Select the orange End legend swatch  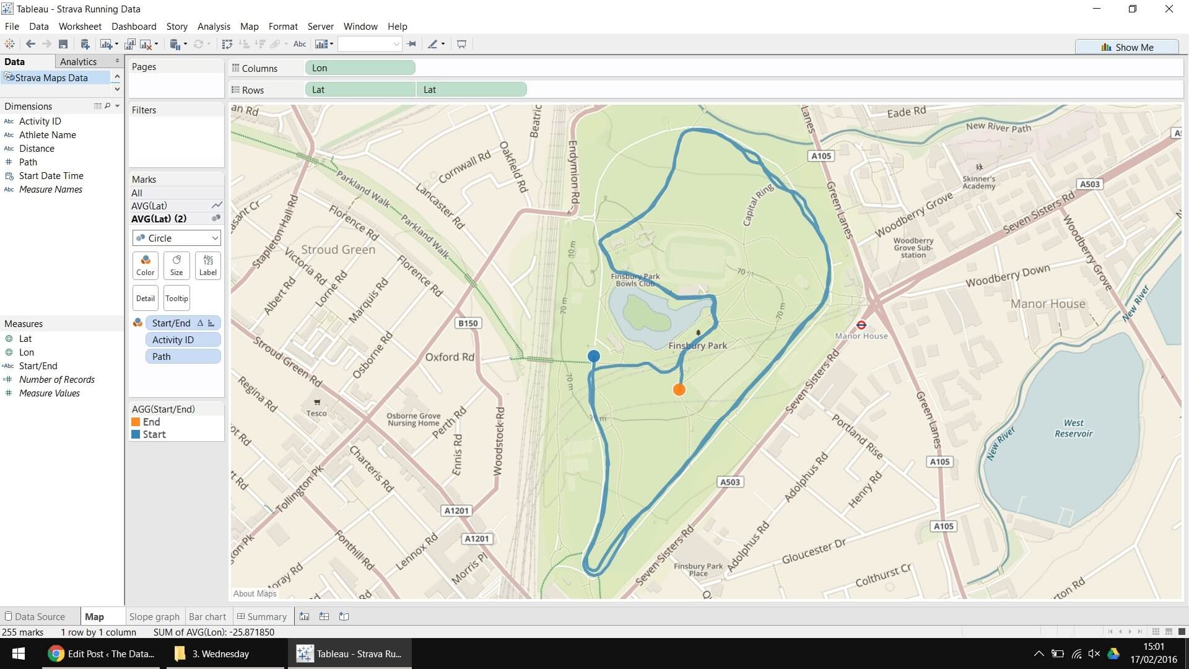coord(136,422)
